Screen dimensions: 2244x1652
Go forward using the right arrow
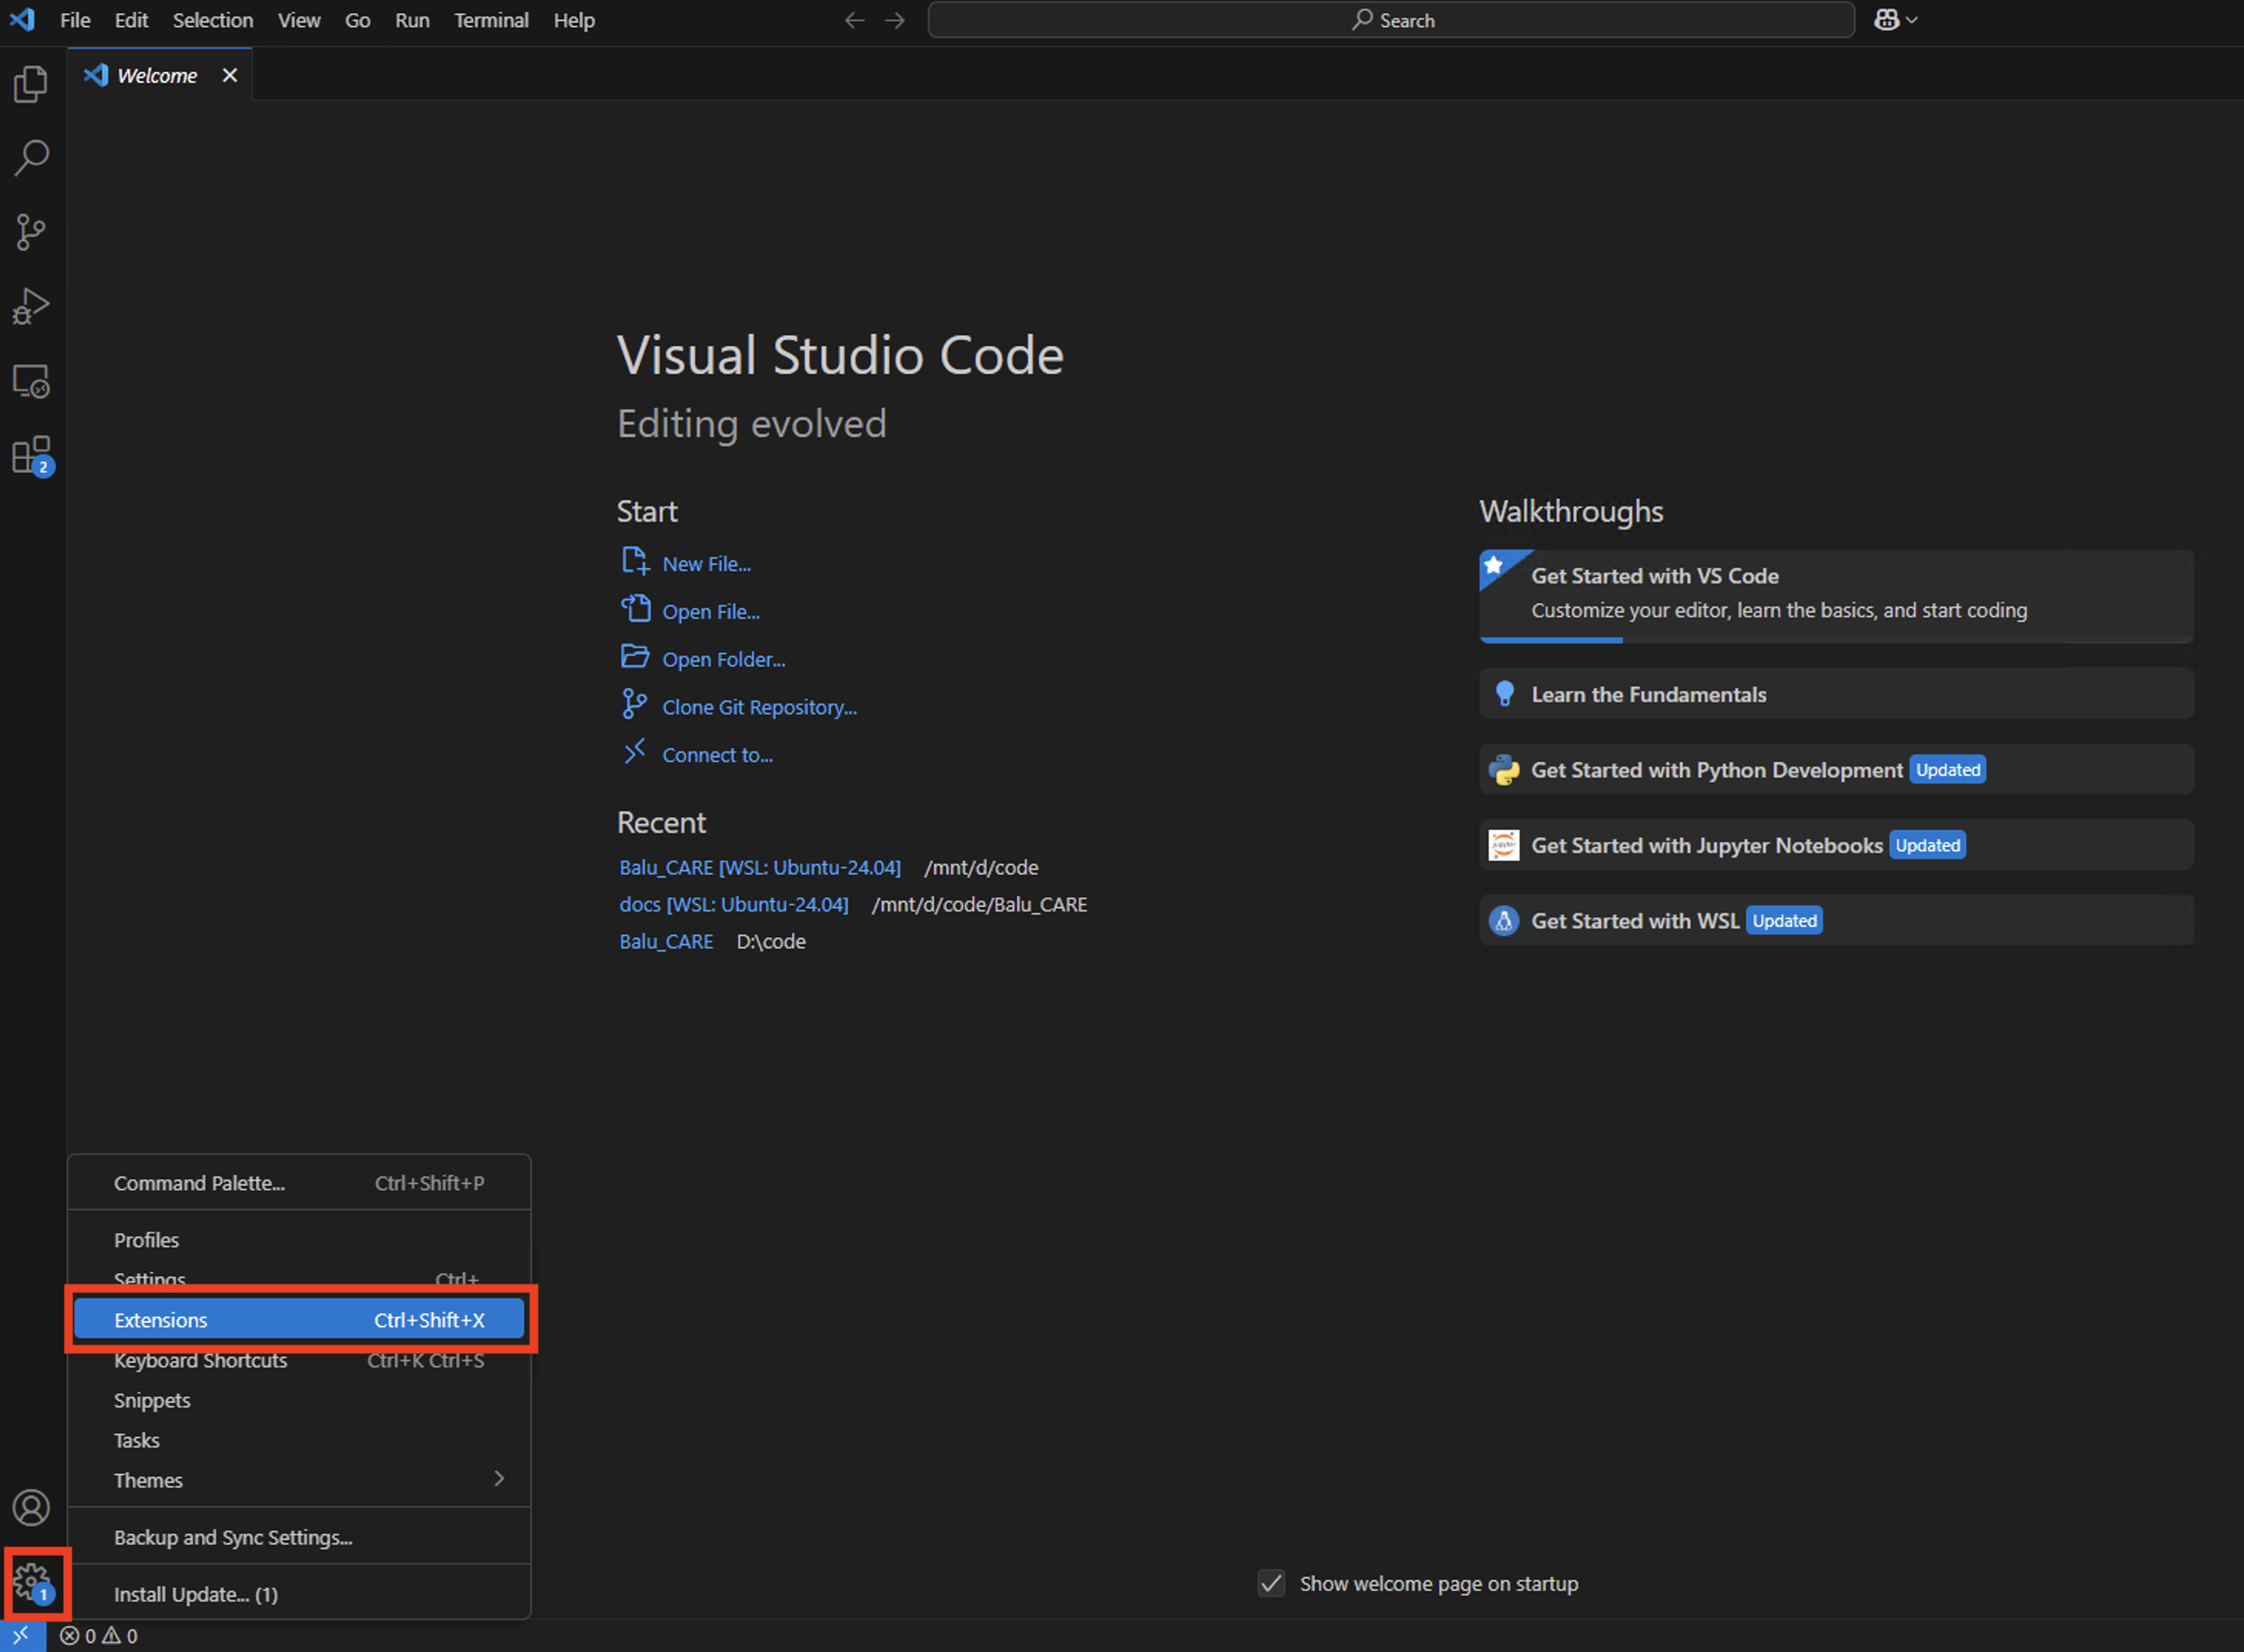[x=895, y=20]
